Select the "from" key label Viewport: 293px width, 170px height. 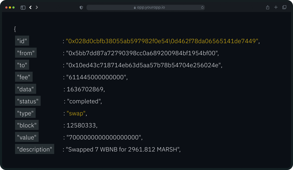click(26, 53)
